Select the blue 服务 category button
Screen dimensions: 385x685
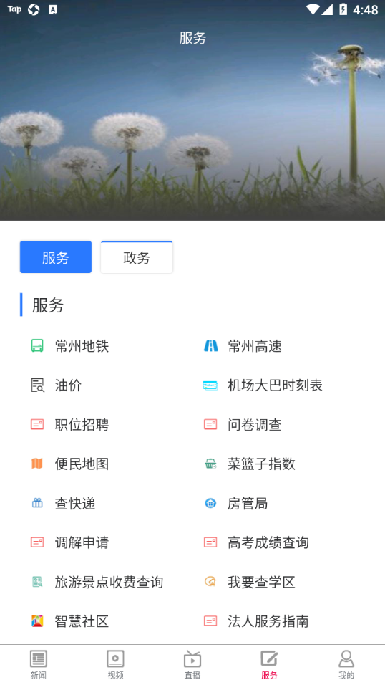click(56, 257)
